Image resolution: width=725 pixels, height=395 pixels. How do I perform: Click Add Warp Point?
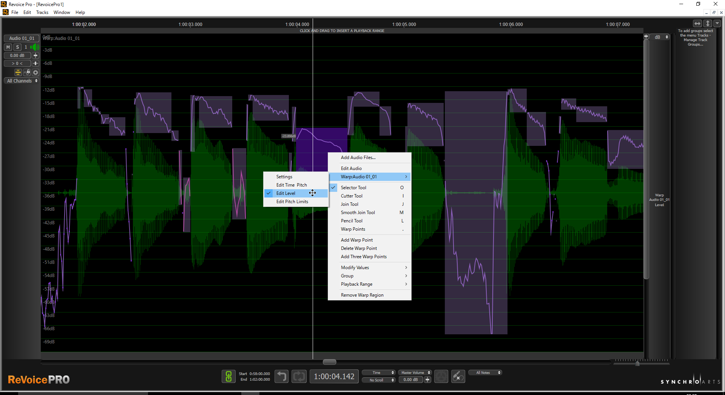[x=370, y=240]
